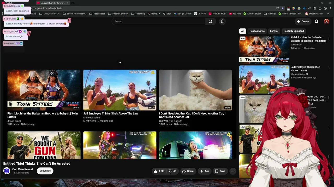The width and height of the screenshot is (334, 187).
Task: Open the Create menu button
Action: pos(303,21)
